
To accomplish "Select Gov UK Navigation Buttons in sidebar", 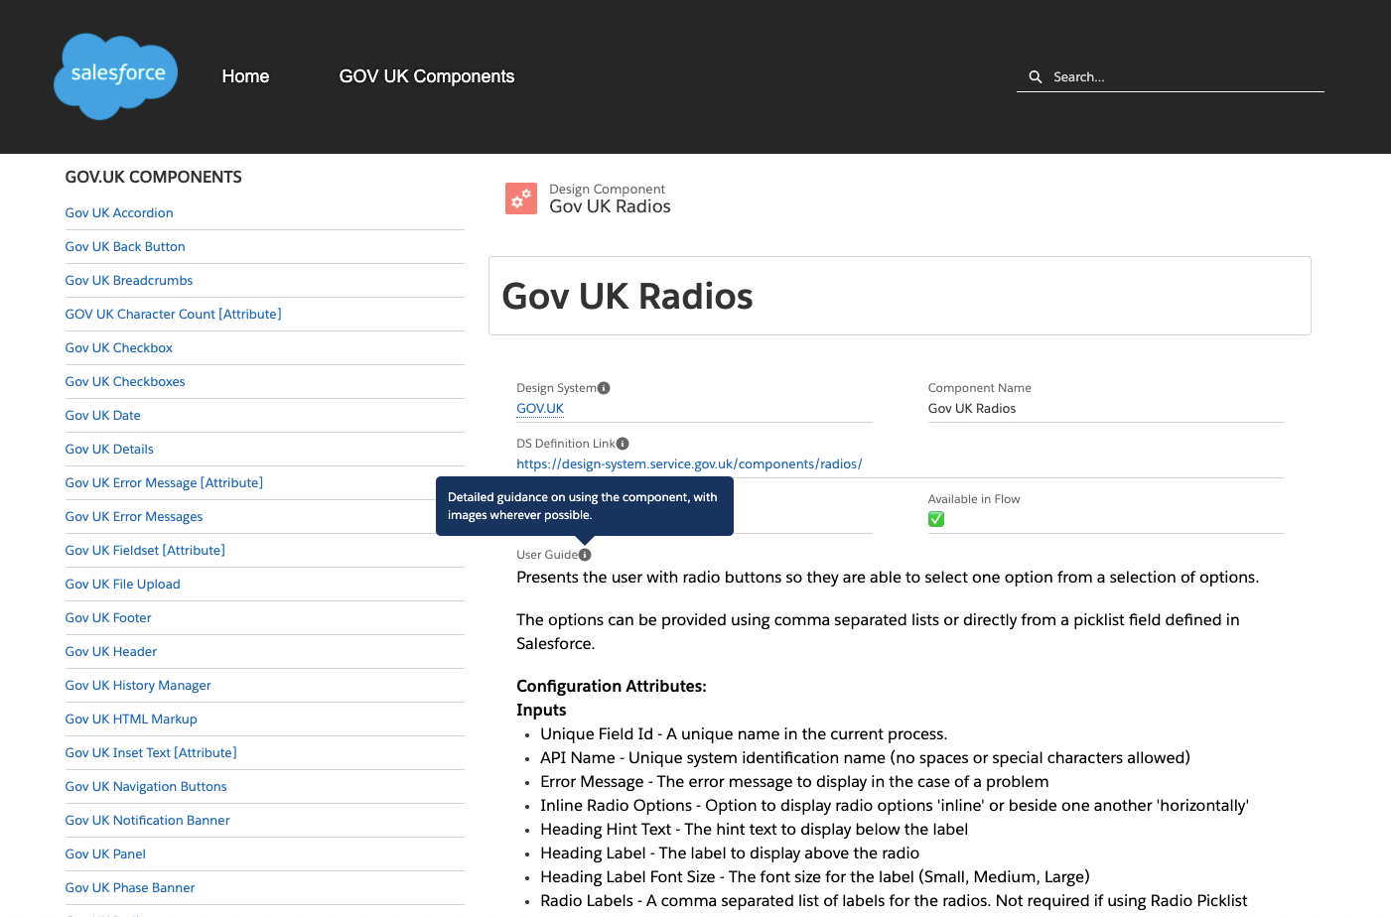I will point(145,786).
